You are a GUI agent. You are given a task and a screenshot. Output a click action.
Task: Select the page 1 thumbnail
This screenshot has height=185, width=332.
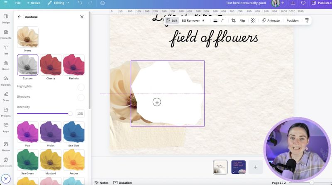pos(220,167)
